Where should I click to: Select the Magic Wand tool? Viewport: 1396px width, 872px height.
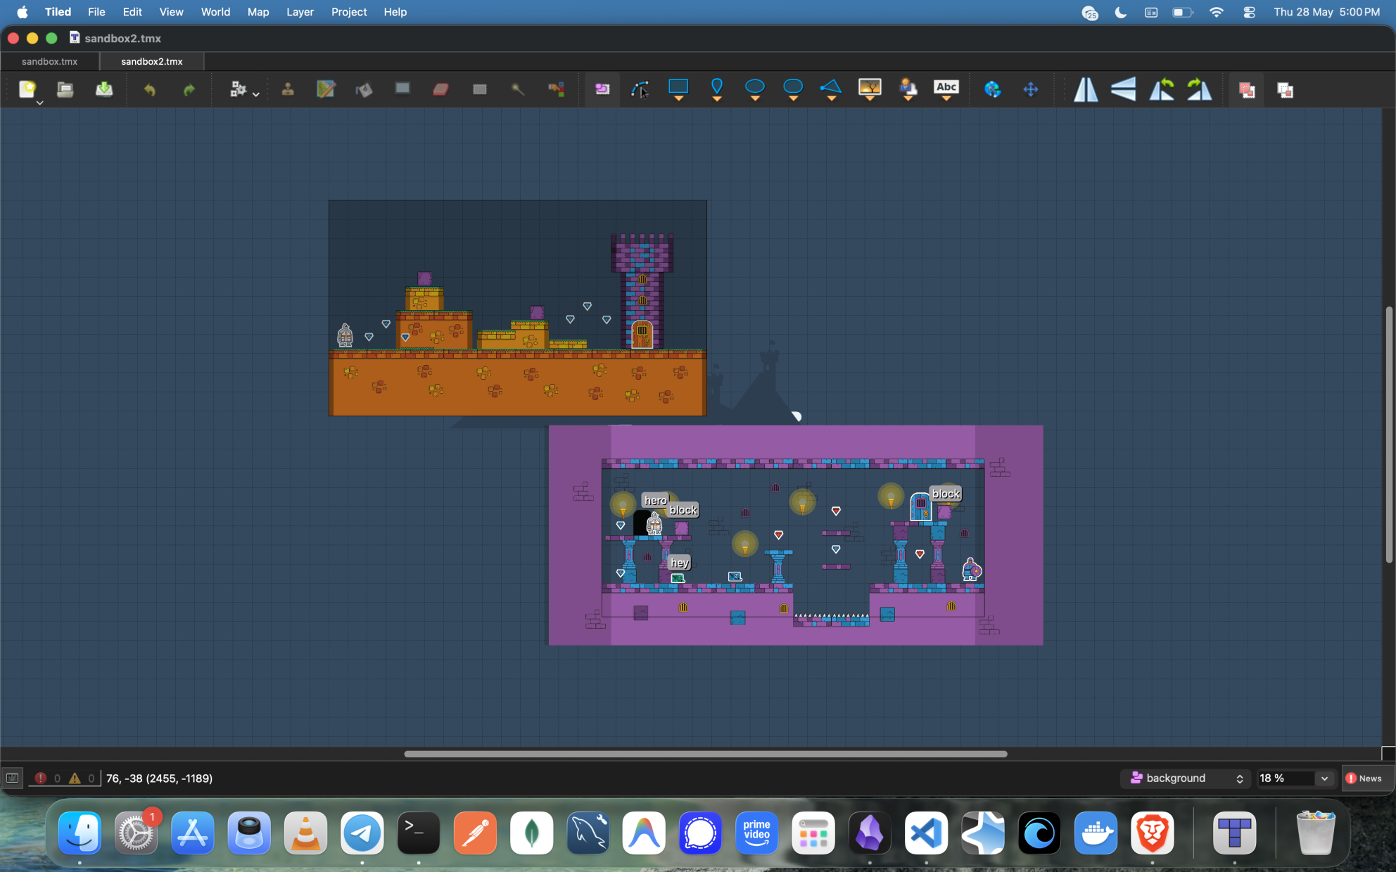(x=518, y=89)
